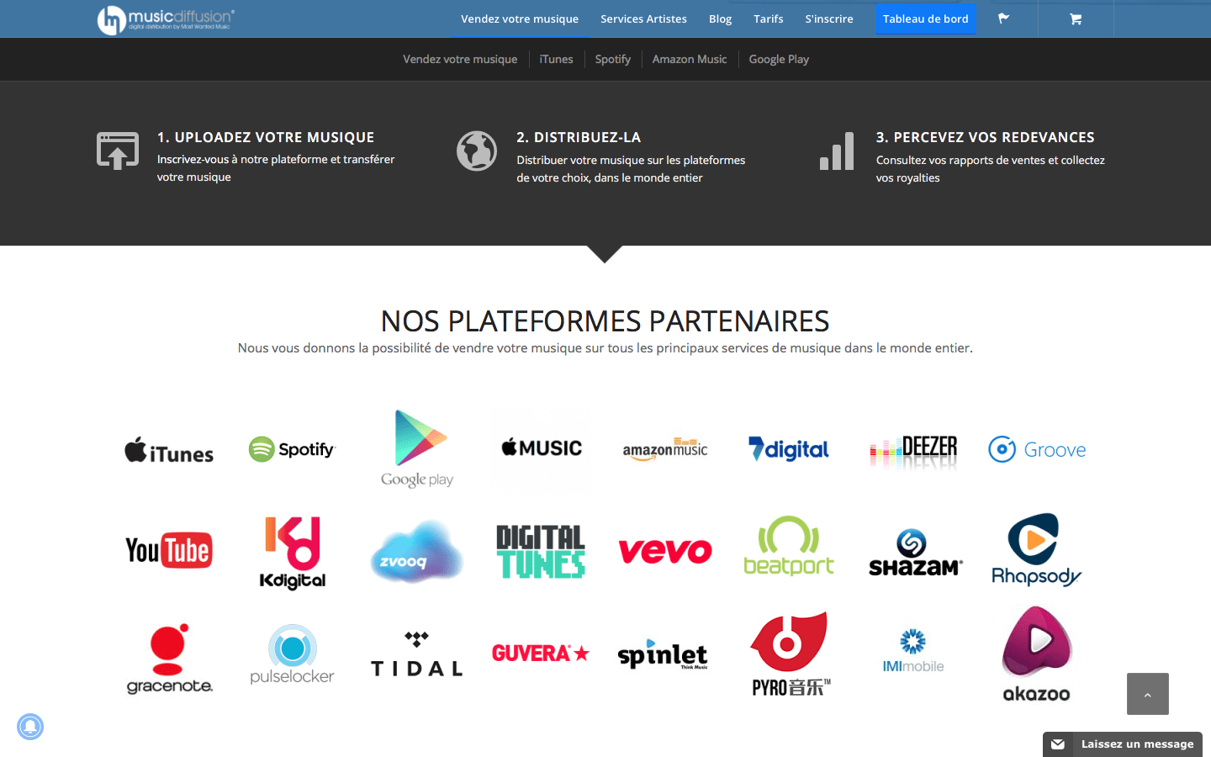1211x757 pixels.
Task: Click heading 2. Distribuez-la
Action: pos(579,137)
